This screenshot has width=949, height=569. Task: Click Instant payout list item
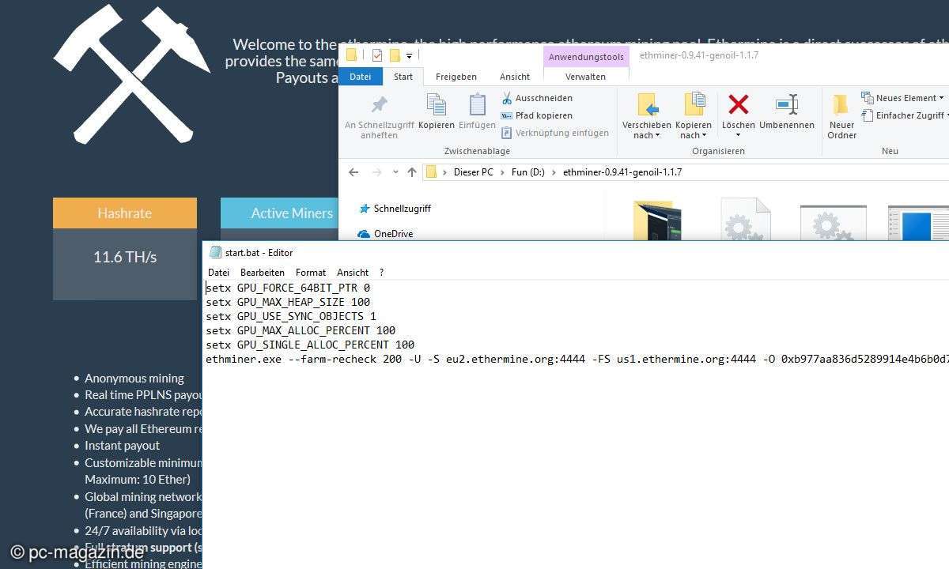[x=123, y=445]
